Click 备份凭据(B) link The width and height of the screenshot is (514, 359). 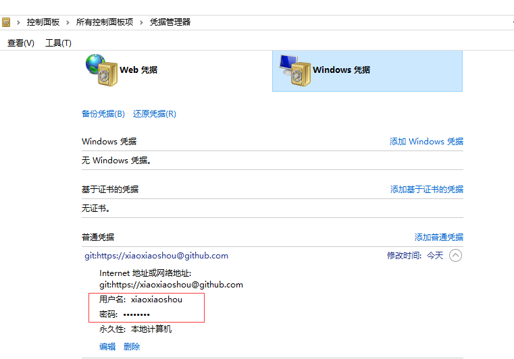click(x=103, y=114)
